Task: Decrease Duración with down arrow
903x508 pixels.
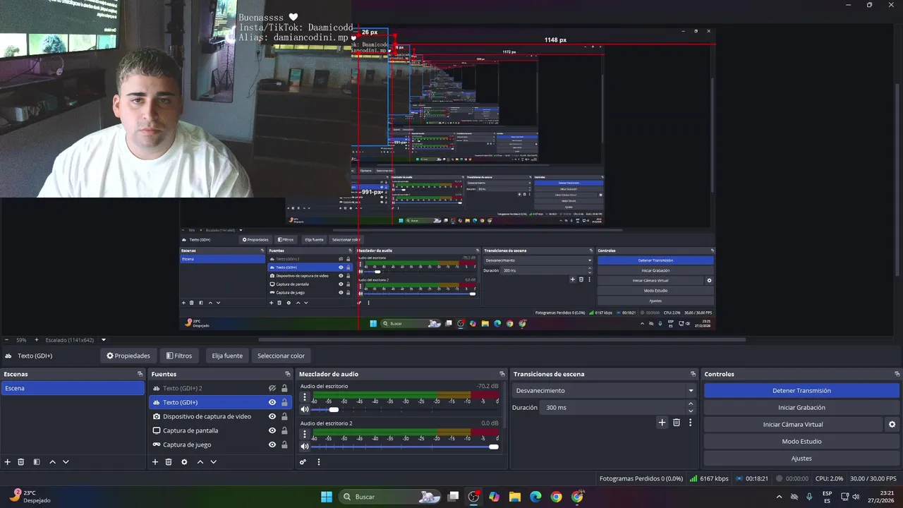Action: [691, 411]
